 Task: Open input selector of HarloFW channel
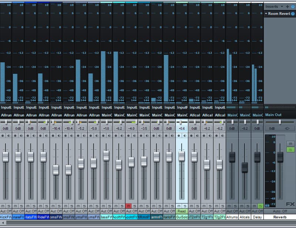pyautogui.click(x=169, y=108)
